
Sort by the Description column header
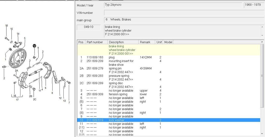point(123,42)
